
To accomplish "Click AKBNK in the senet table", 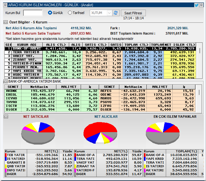I will tap(12, 91).
